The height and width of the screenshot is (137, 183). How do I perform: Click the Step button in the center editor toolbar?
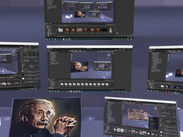pyautogui.click(x=91, y=49)
